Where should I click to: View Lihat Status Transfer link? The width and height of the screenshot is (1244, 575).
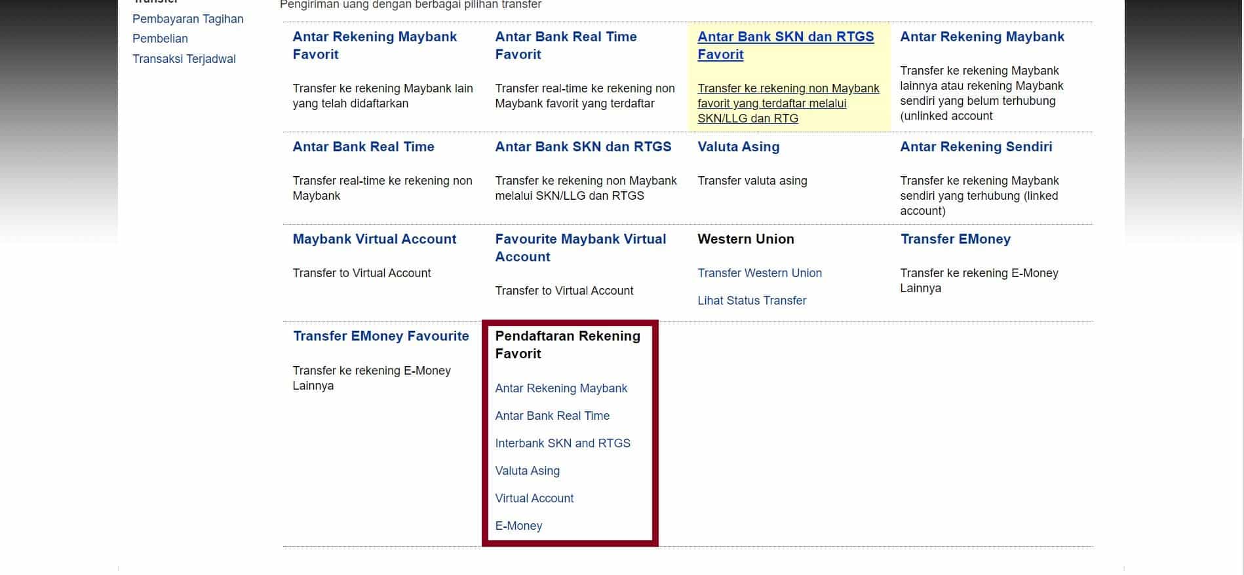click(x=751, y=301)
